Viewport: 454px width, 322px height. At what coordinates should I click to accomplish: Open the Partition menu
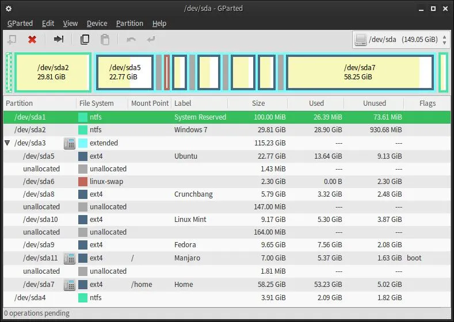tap(129, 24)
